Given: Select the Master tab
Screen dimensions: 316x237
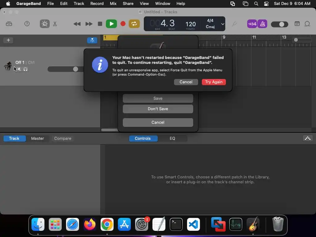Looking at the screenshot, I should pos(37,139).
